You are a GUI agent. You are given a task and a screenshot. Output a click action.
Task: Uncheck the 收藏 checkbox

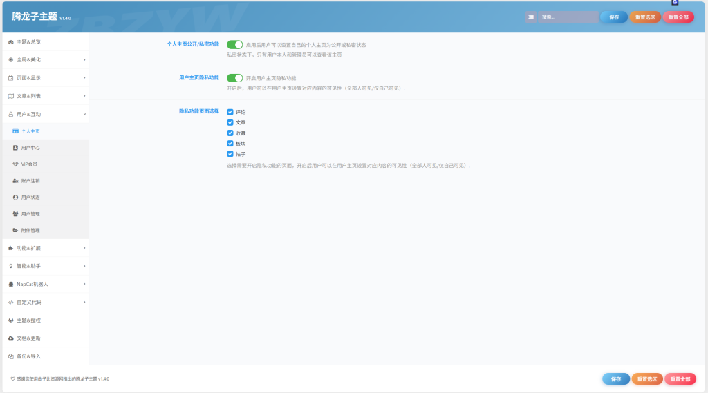(x=230, y=133)
